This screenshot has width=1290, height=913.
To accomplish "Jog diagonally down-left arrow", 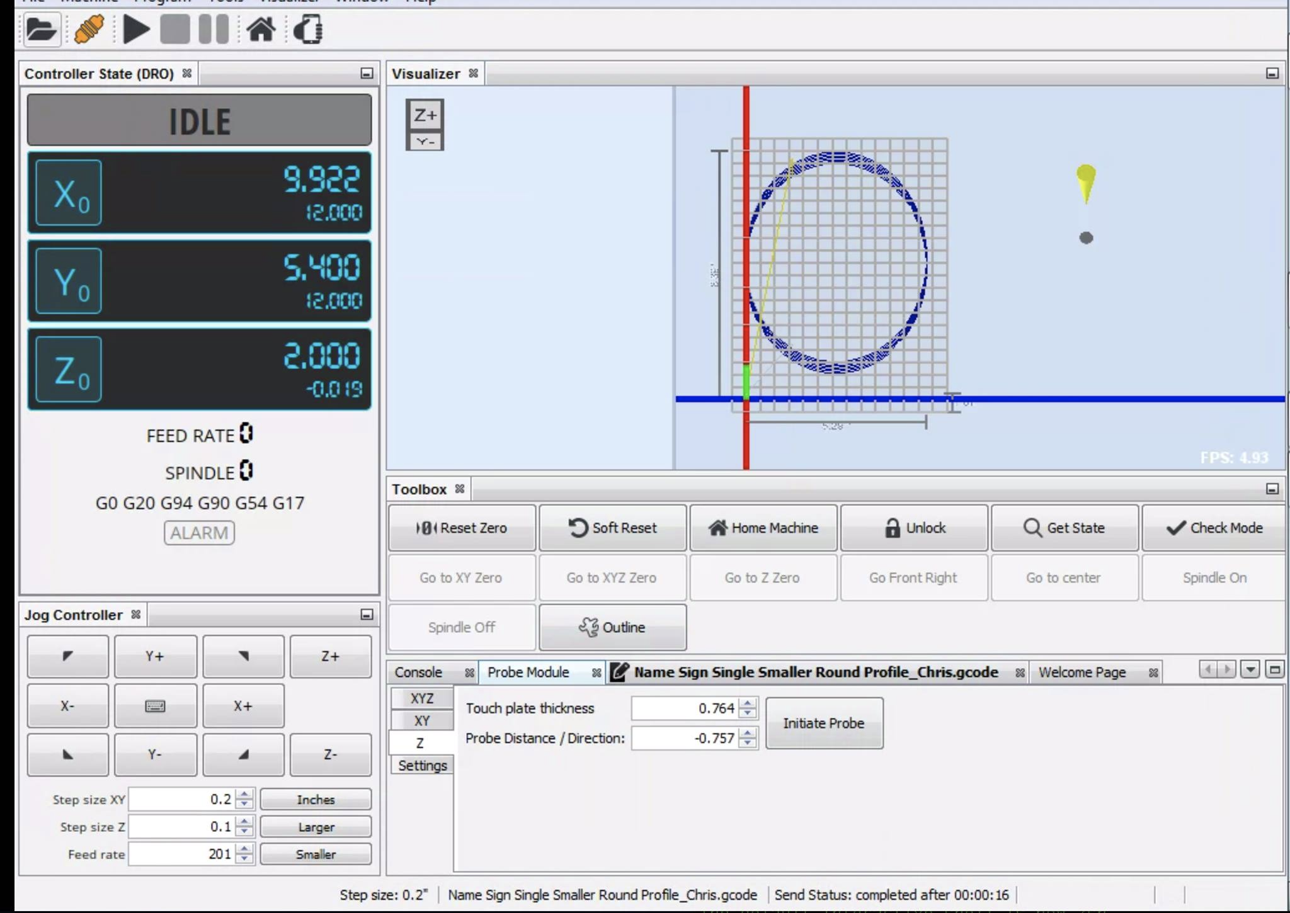I will pos(68,754).
